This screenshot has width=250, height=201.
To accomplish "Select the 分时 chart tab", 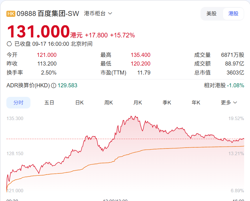I will tap(18, 102).
